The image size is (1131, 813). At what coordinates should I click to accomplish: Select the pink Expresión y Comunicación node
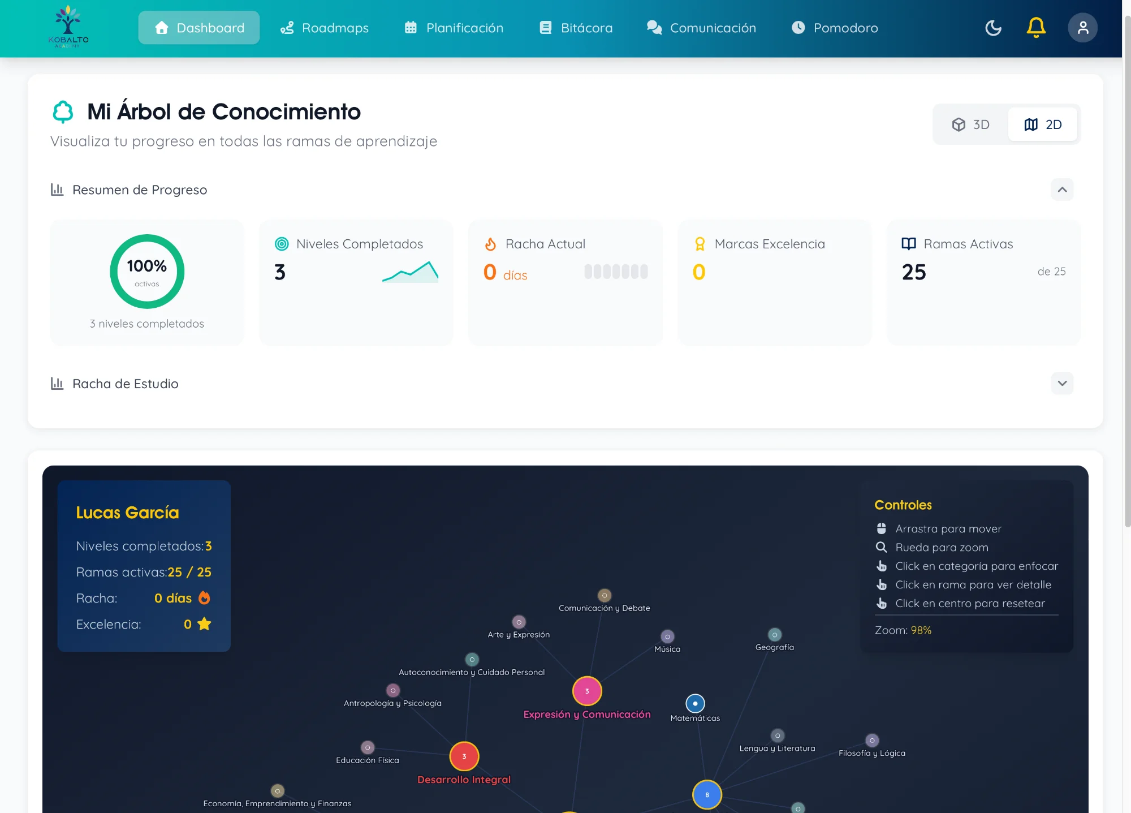click(587, 691)
